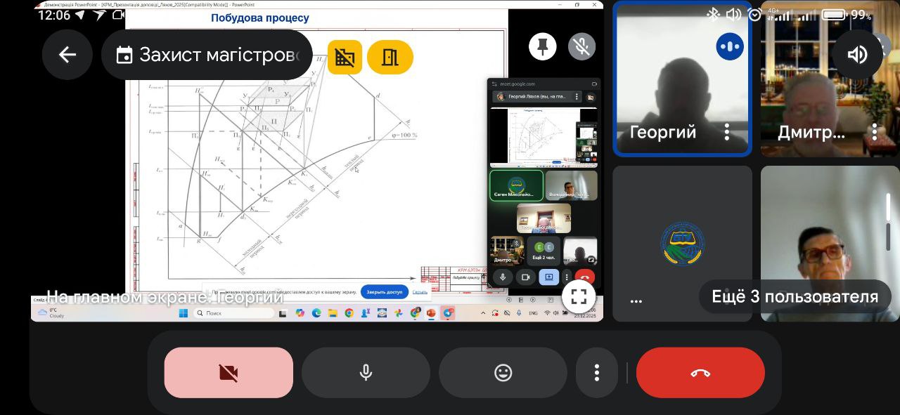
Task: Open options menu on Дмитр's tile
Action: point(875,131)
